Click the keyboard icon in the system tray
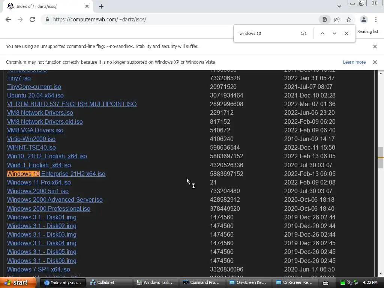This screenshot has width=384, height=288. coord(325,283)
